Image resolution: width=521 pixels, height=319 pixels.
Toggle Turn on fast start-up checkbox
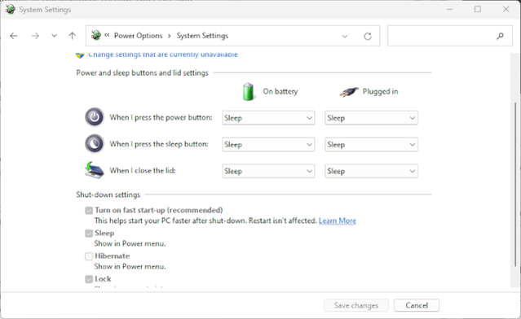[x=89, y=210]
